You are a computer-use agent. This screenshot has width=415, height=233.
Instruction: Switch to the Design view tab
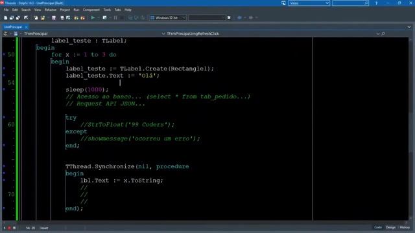tap(390, 227)
